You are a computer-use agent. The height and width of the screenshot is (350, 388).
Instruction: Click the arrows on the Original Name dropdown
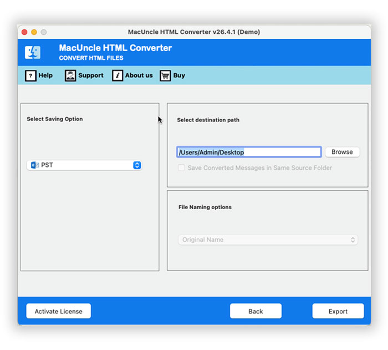[353, 240]
